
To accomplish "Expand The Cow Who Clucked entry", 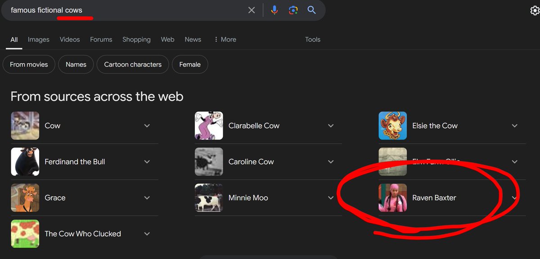I will pos(147,233).
